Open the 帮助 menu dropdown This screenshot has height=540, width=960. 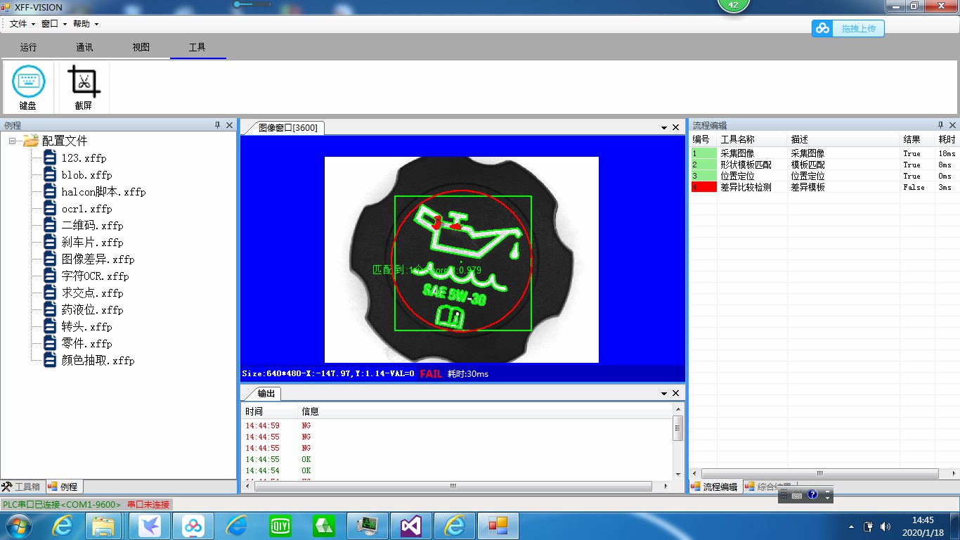[86, 24]
